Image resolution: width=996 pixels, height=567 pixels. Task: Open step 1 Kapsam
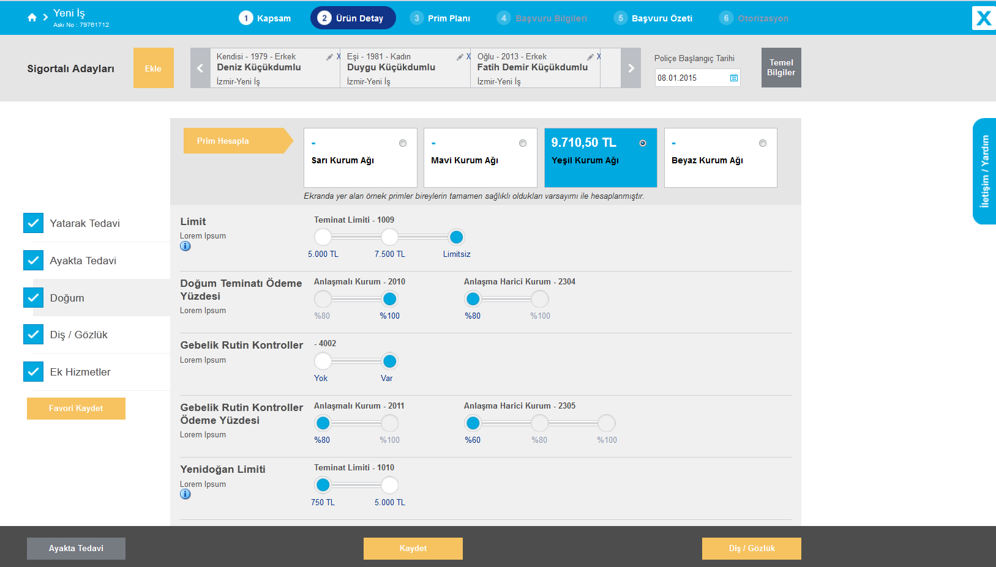265,18
